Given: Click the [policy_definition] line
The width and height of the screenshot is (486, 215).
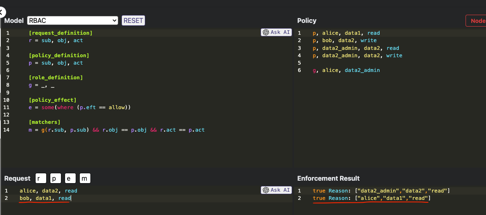Looking at the screenshot, I should pyautogui.click(x=59, y=56).
